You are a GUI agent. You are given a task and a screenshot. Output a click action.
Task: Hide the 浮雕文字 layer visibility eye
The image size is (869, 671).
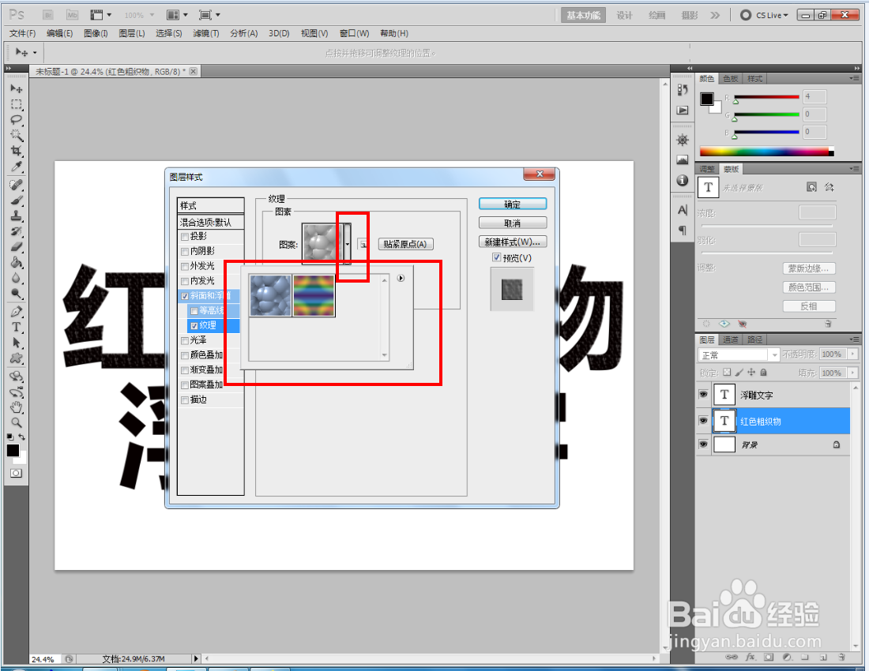click(703, 394)
